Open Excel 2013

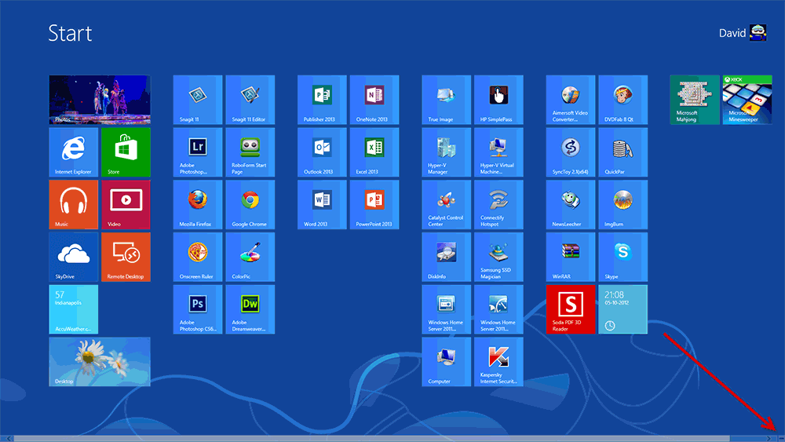click(374, 152)
